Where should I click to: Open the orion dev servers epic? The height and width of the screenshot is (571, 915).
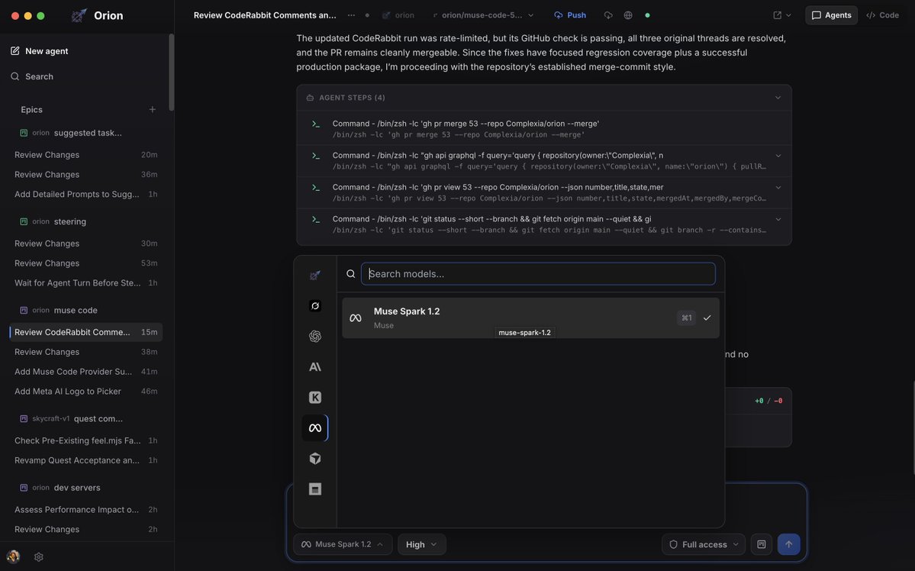click(x=60, y=488)
